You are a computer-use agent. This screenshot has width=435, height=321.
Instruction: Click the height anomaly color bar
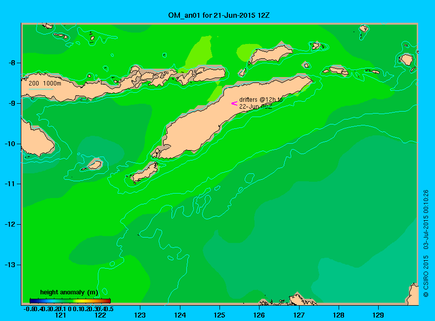[x=70, y=301]
